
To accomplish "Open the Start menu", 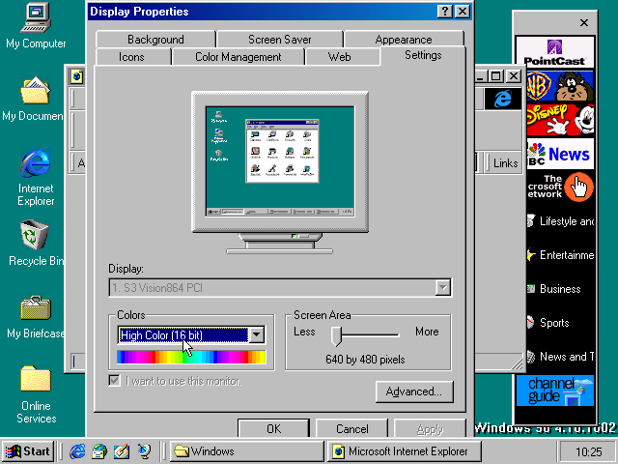I will [28, 451].
